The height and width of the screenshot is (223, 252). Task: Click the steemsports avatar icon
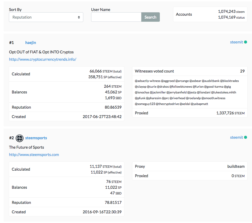click(x=20, y=138)
